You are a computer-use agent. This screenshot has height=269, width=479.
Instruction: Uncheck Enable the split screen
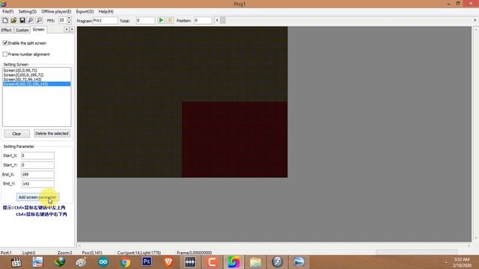[5, 43]
